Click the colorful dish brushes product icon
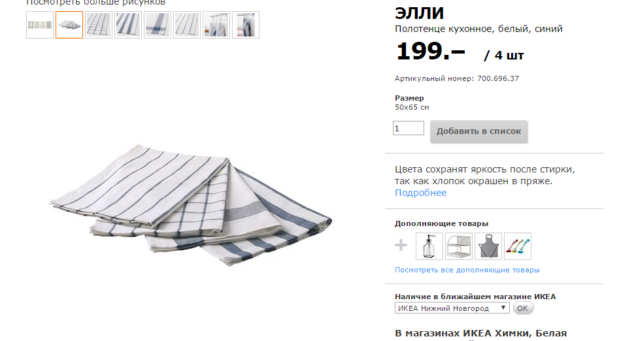The height and width of the screenshot is (341, 636). click(x=518, y=246)
